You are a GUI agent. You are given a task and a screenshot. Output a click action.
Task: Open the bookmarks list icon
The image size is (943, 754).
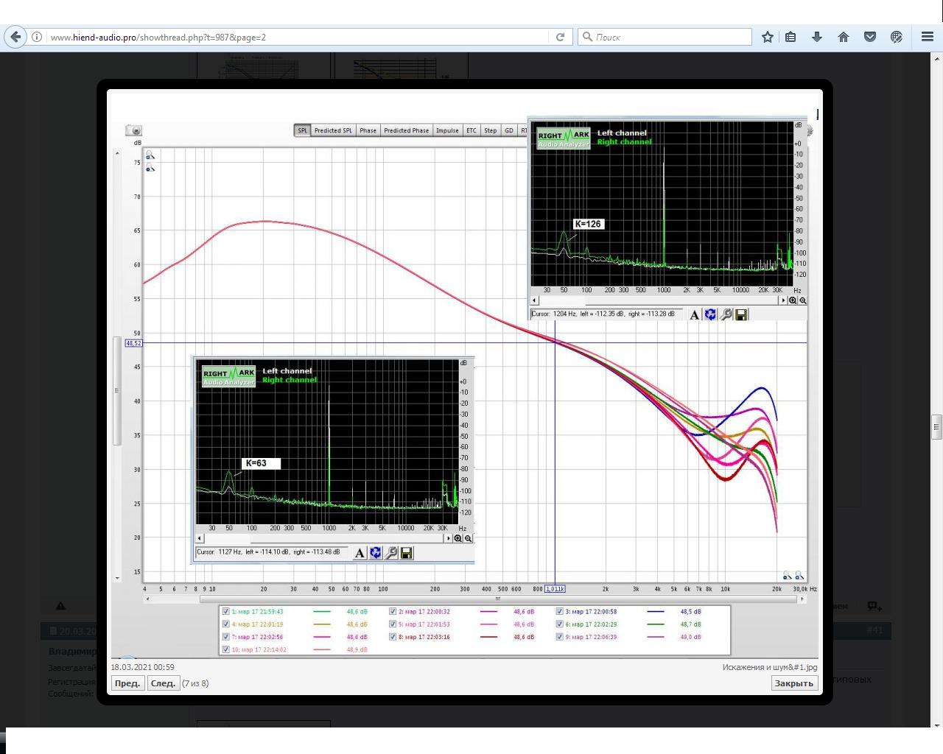point(790,37)
